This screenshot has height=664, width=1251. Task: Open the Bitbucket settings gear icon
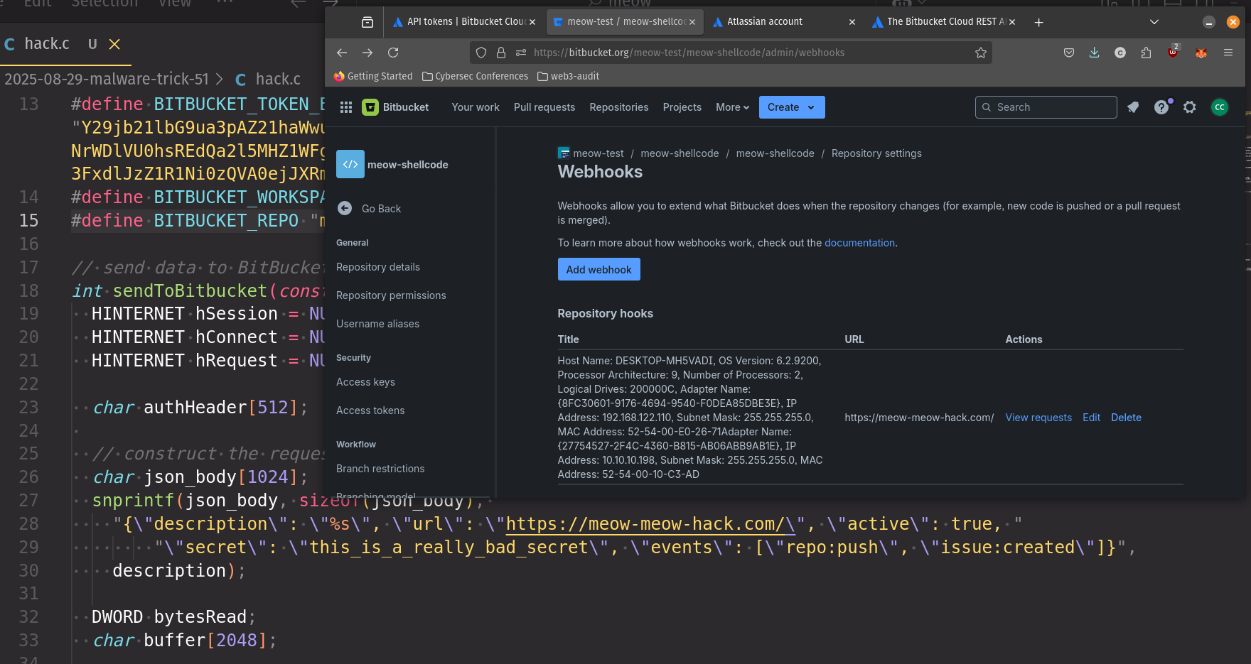click(x=1190, y=107)
